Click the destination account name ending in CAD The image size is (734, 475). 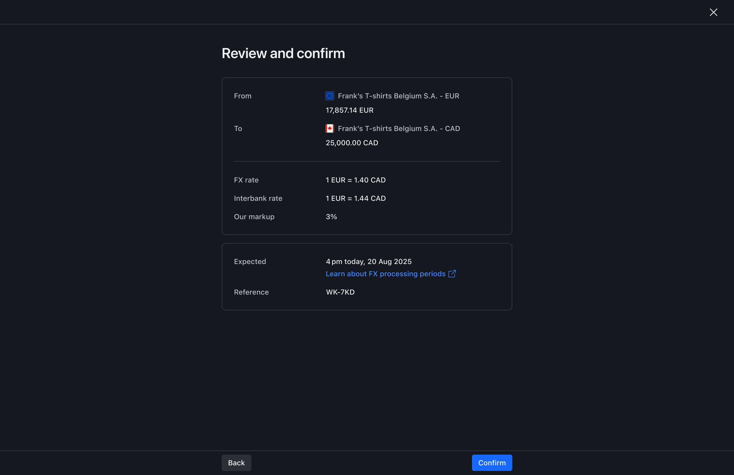[x=399, y=128]
